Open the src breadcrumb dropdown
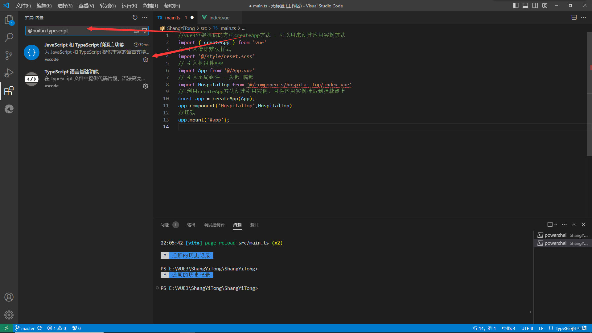 [x=203, y=28]
